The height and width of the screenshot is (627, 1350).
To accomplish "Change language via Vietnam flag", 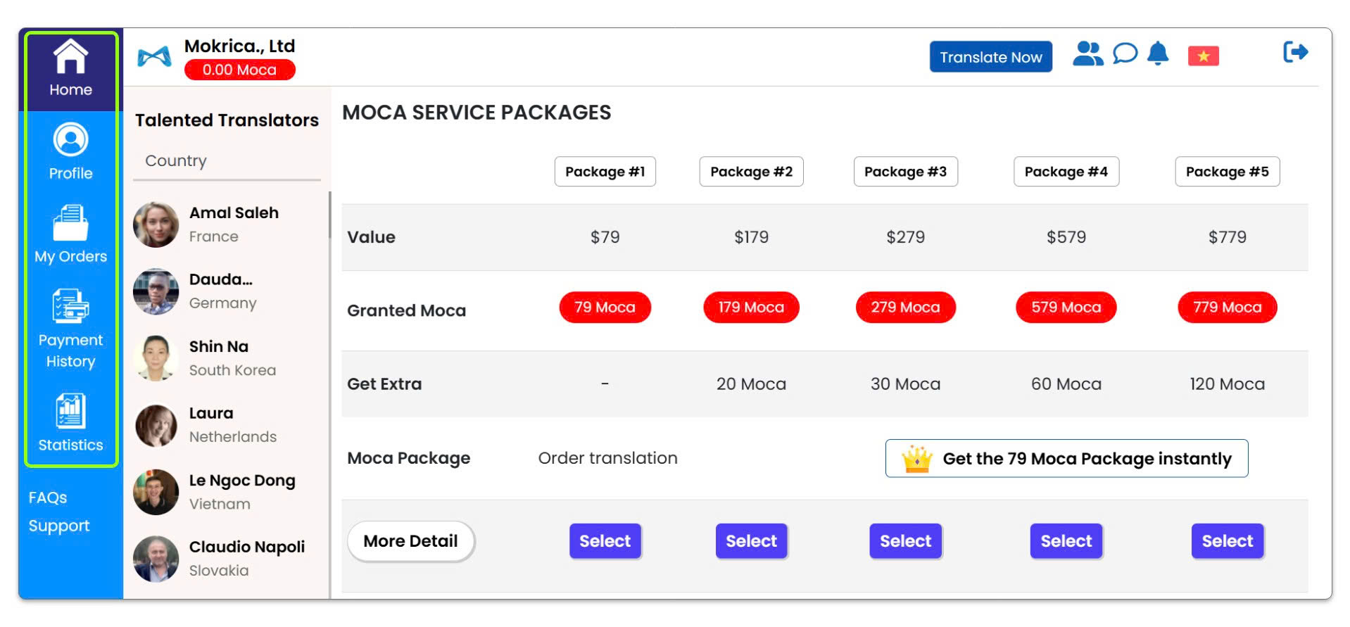I will click(x=1203, y=56).
